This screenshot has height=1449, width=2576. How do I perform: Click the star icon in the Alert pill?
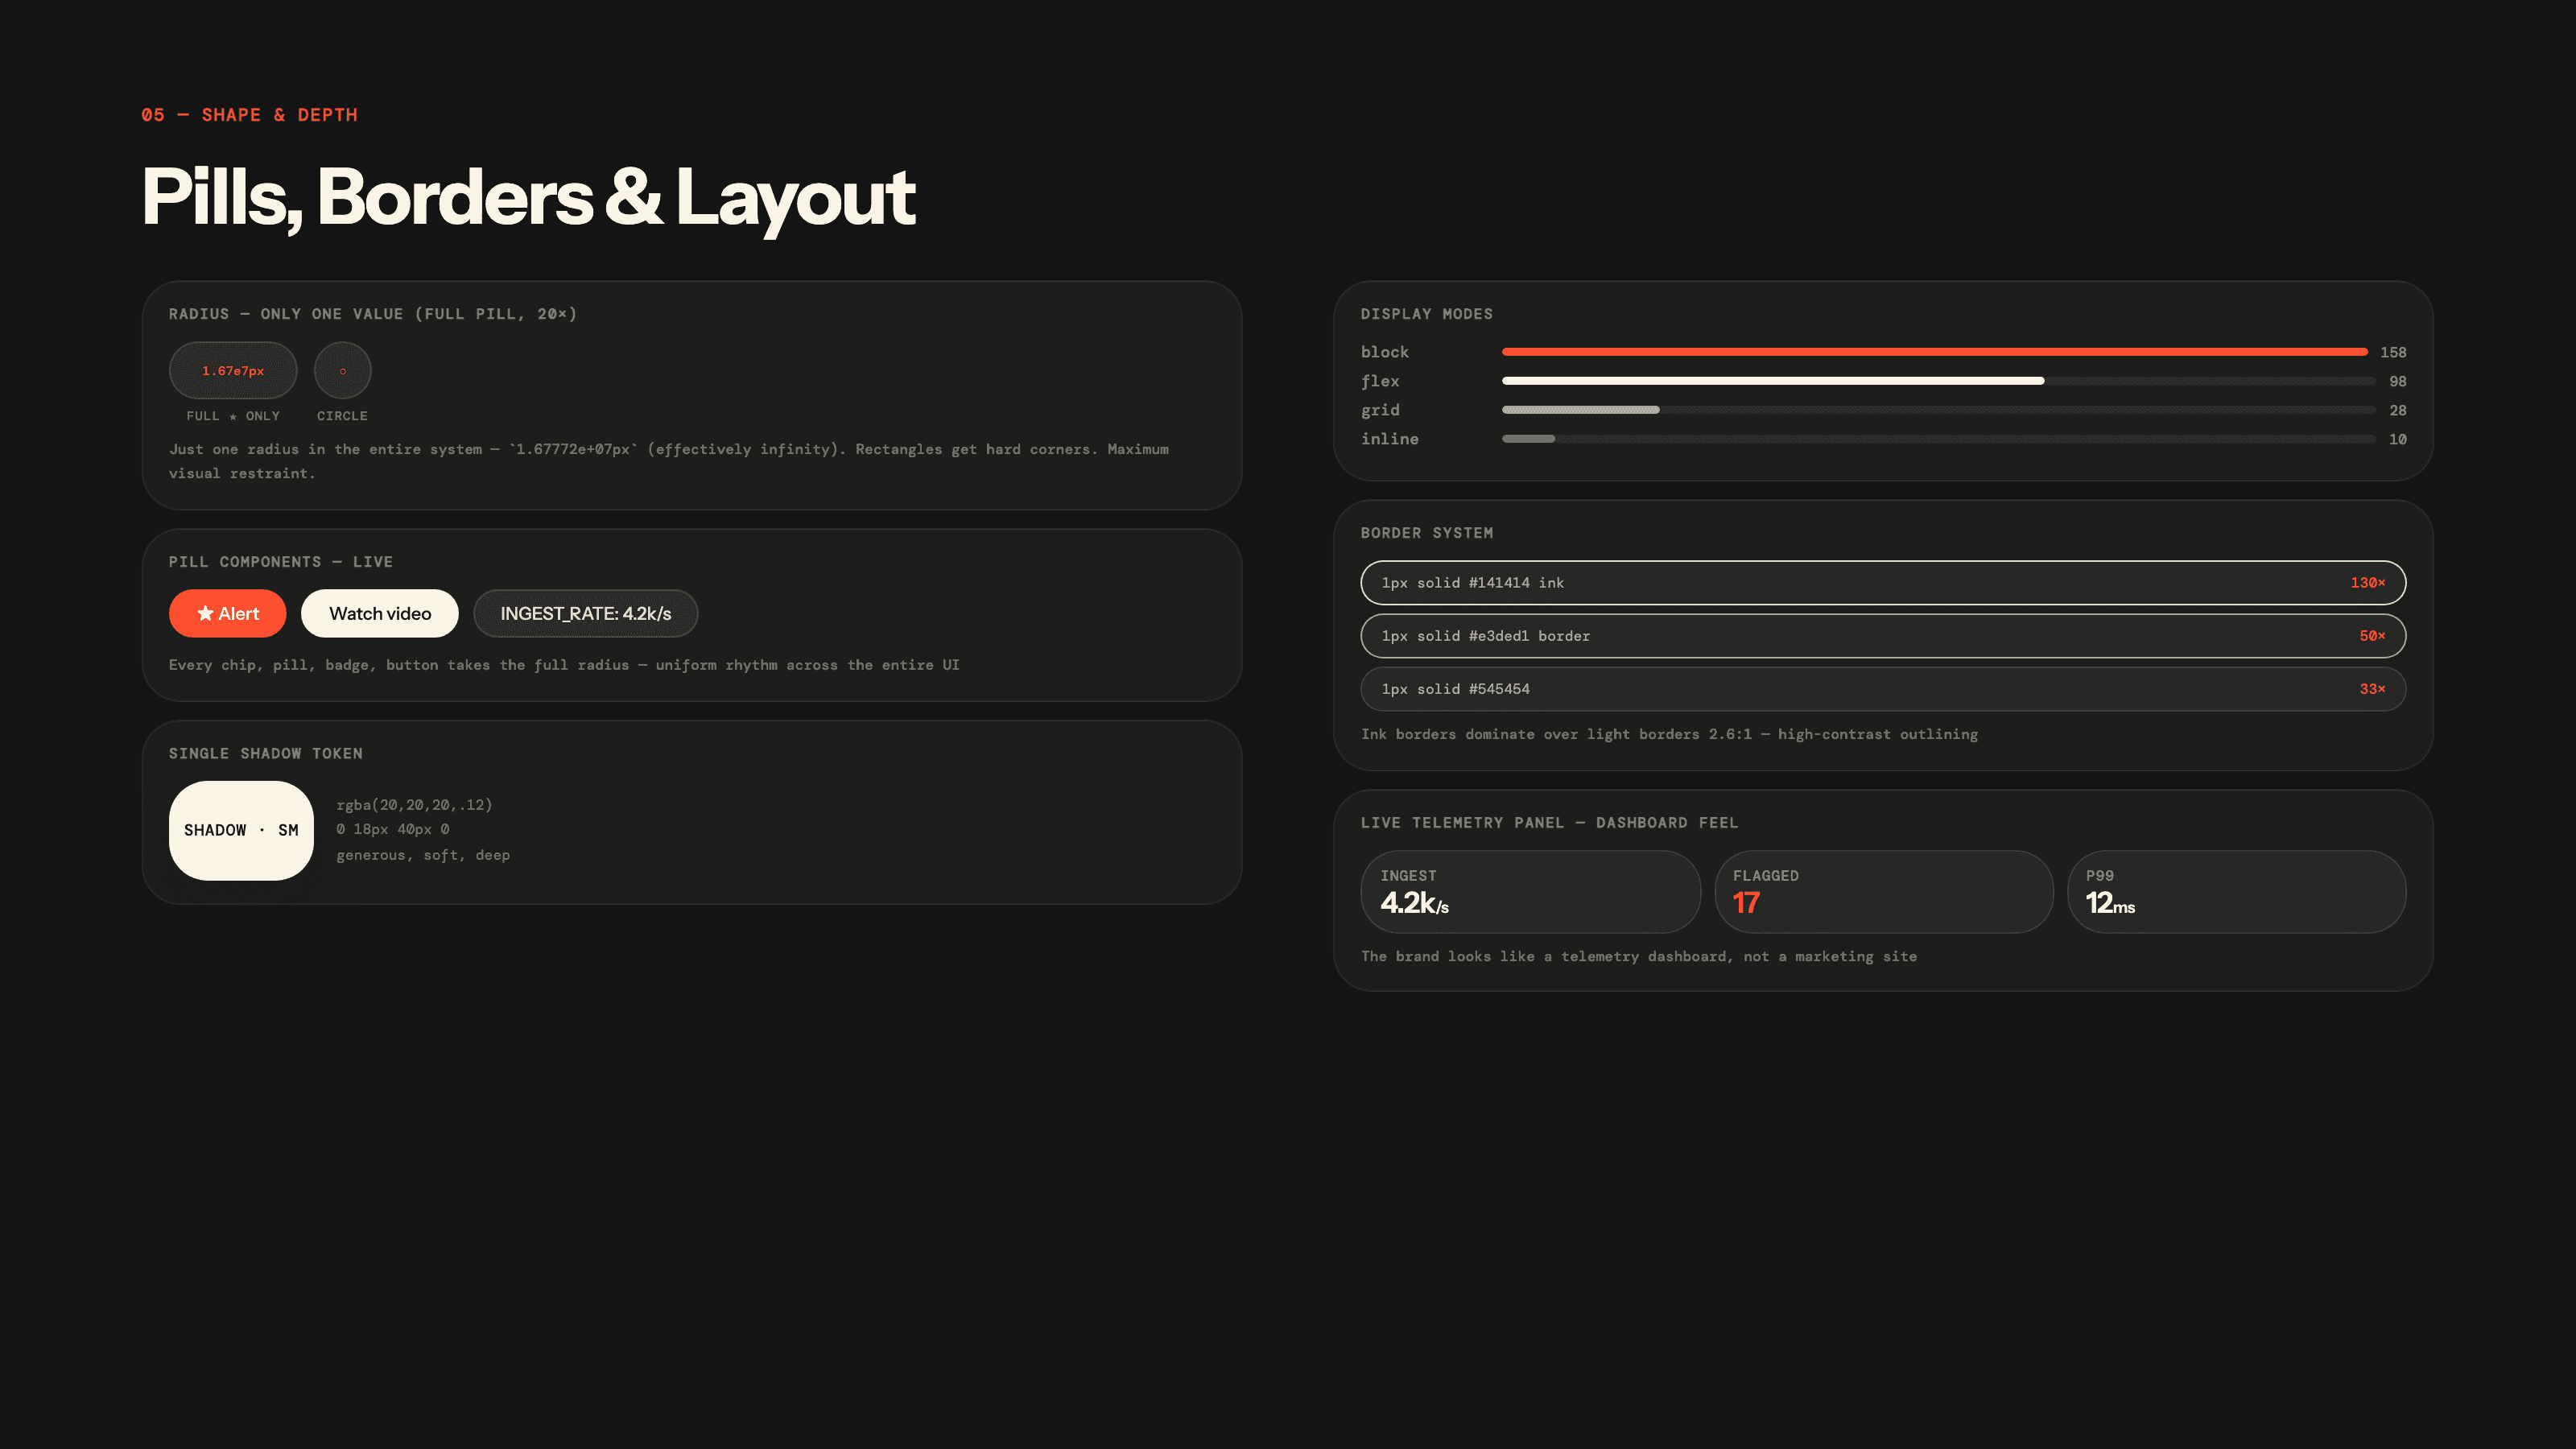click(x=205, y=613)
